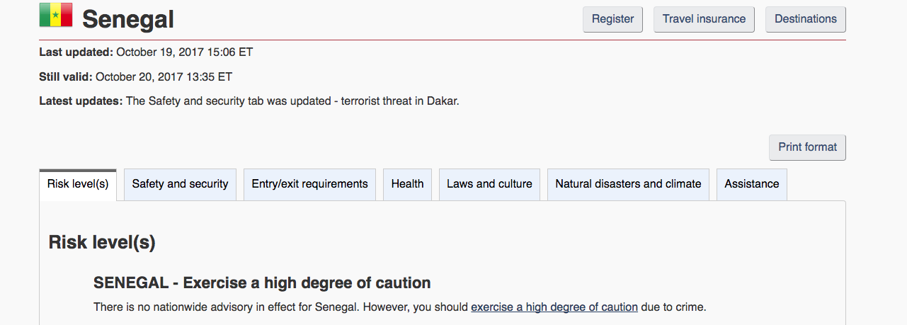Show the Health tab
907x325 pixels.
point(407,184)
